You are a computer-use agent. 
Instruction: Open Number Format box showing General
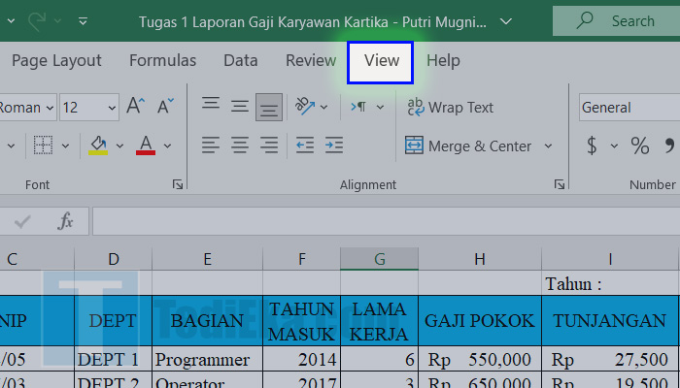[629, 108]
